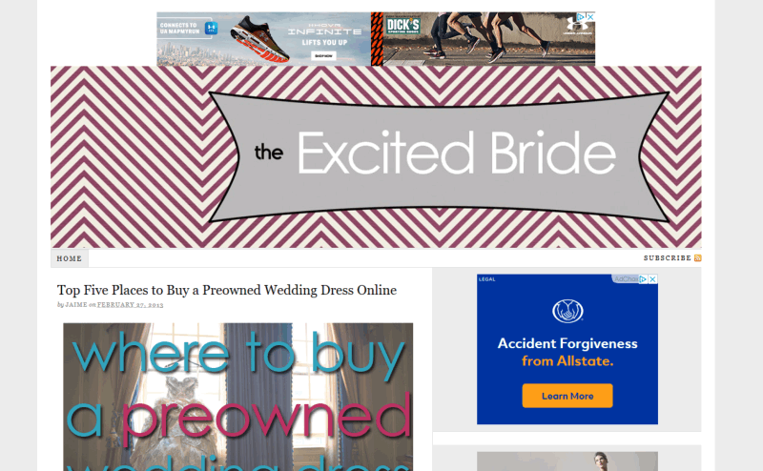763x471 pixels.
Task: Open the preowned wedding dress featured image
Action: click(x=237, y=397)
